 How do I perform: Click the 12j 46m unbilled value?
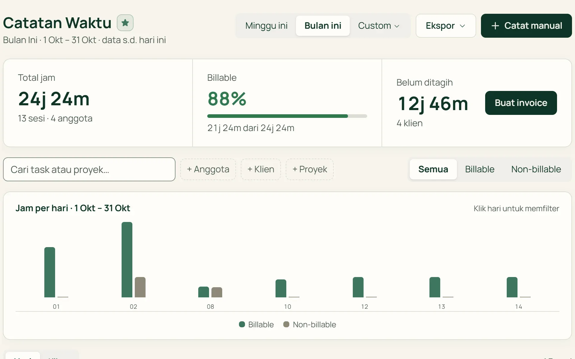coord(433,104)
